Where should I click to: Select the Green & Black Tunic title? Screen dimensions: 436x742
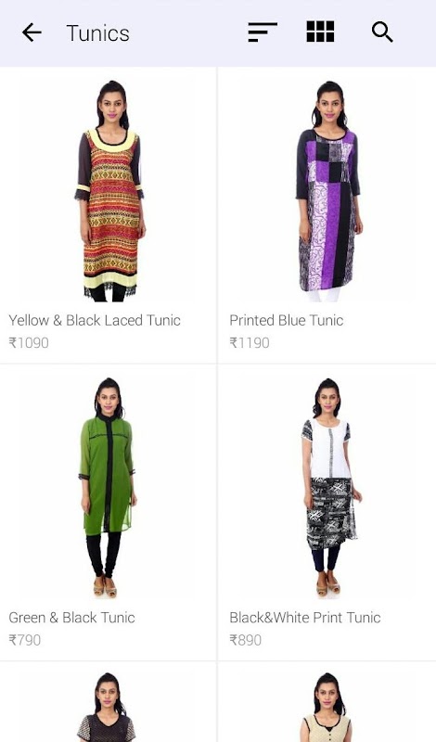(x=72, y=618)
